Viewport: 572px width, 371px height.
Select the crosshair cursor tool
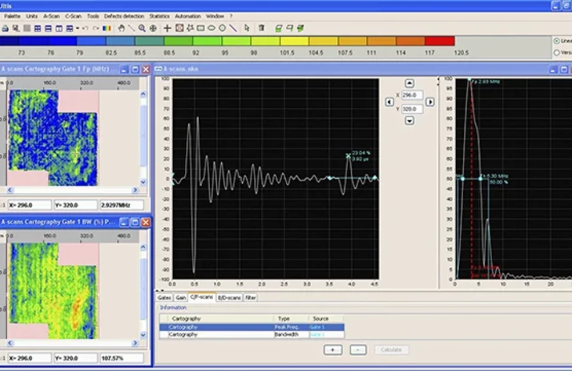pos(167,28)
